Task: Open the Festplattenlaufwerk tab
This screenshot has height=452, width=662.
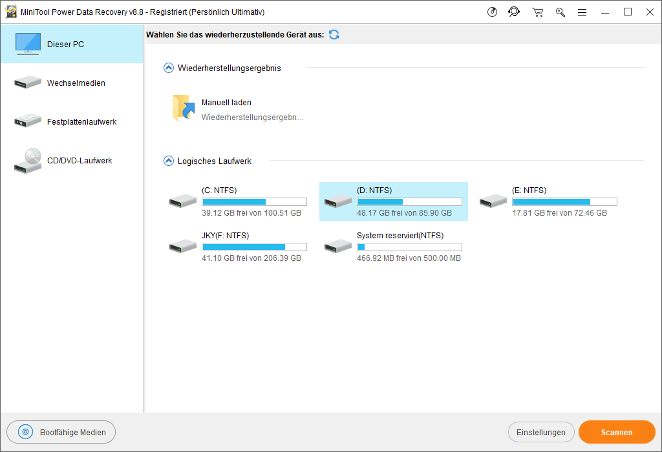Action: (71, 122)
